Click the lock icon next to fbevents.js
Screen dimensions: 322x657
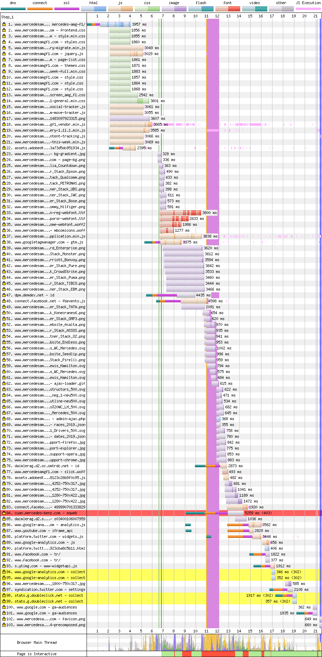point(4,301)
